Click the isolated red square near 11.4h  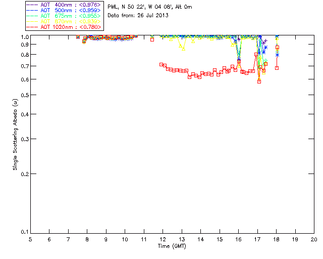click(x=152, y=39)
